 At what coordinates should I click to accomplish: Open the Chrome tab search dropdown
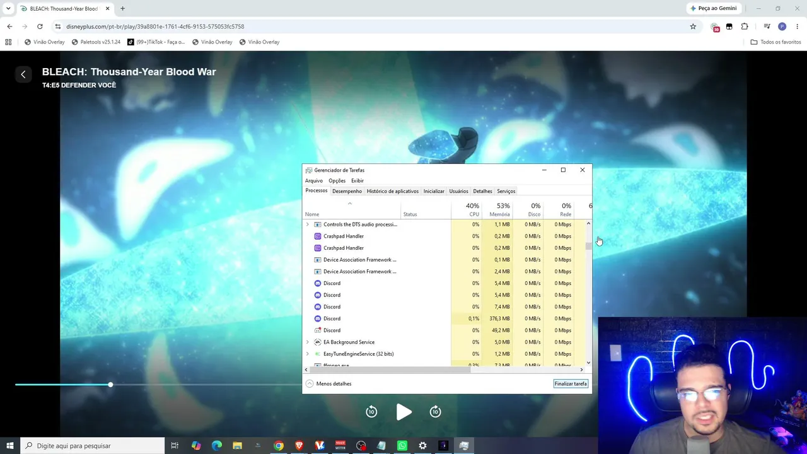pyautogui.click(x=8, y=8)
